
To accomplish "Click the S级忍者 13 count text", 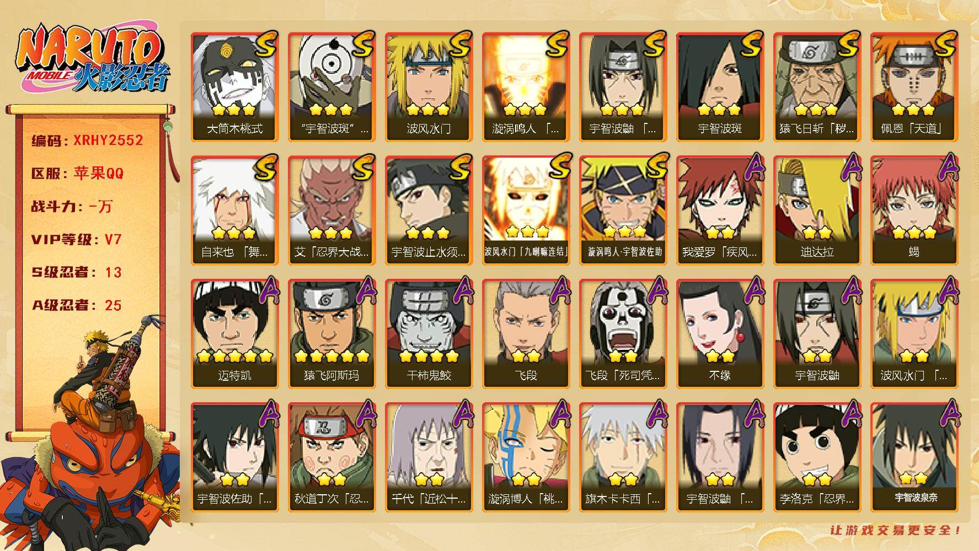I will tap(76, 272).
